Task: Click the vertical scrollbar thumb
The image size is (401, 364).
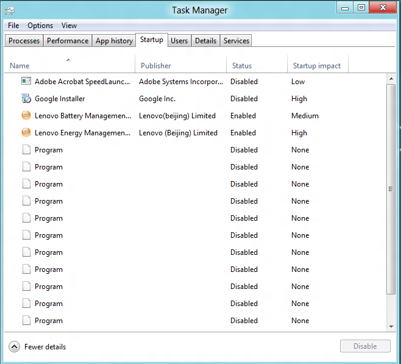Action: pos(391,189)
